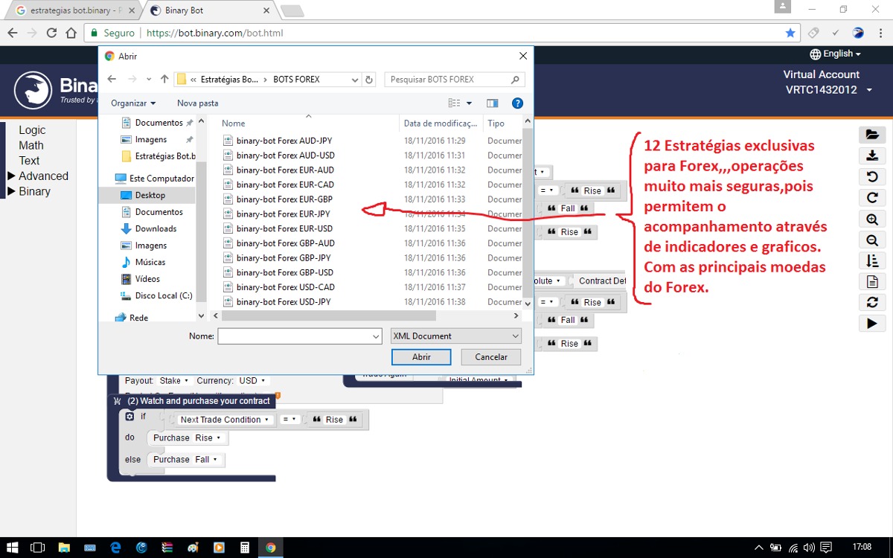
Task: Click the change view icon in Abrir dialog
Action: tap(455, 103)
